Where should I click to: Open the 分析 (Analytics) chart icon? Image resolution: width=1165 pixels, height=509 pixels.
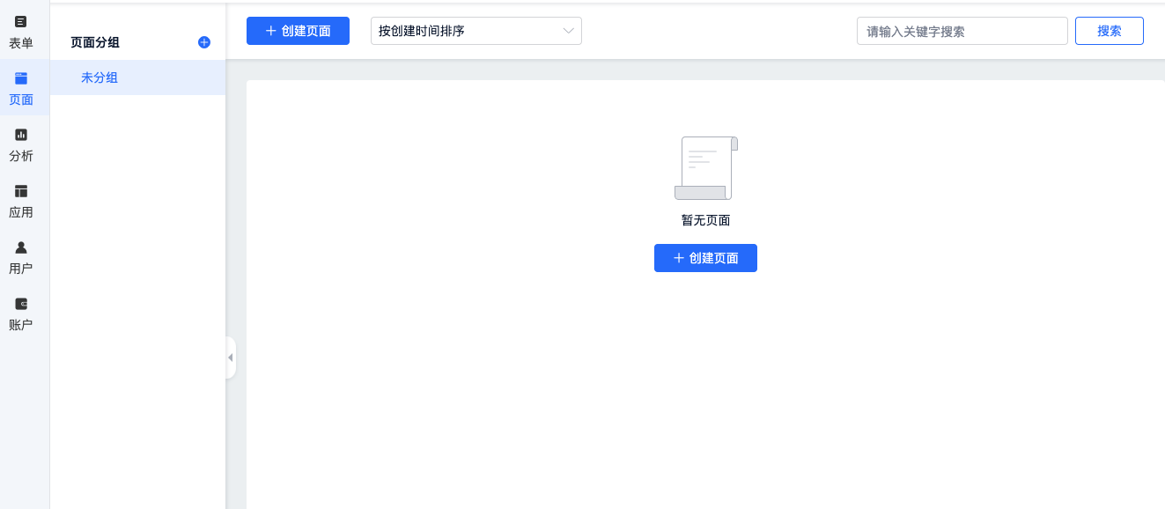tap(21, 135)
